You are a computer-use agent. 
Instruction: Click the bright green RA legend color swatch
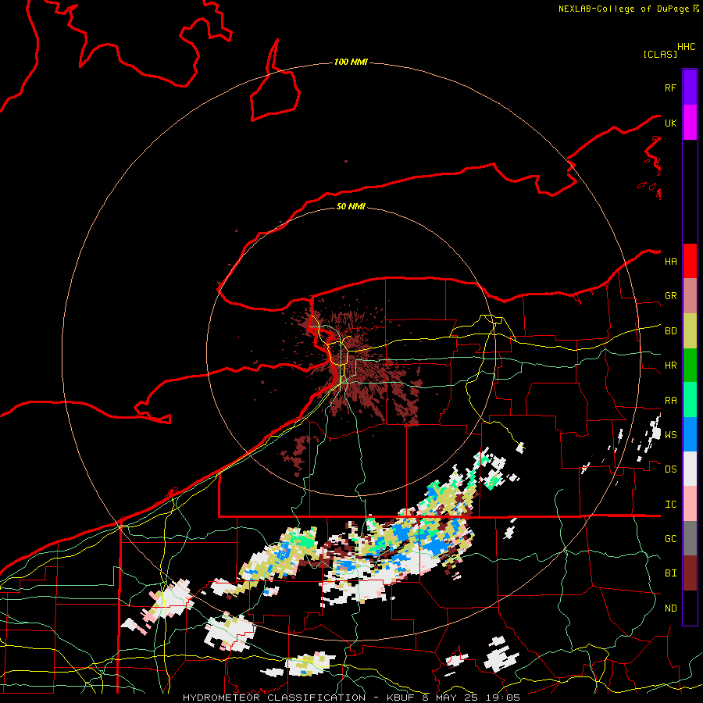690,400
